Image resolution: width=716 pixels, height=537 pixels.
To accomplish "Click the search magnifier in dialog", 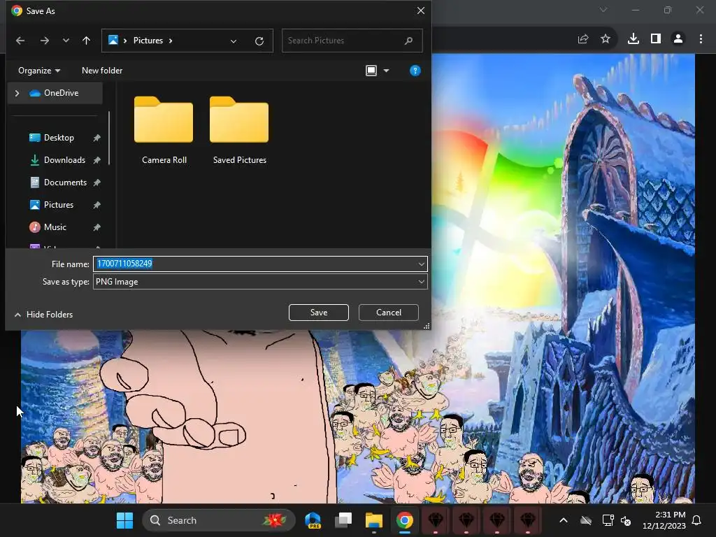I will click(x=408, y=41).
